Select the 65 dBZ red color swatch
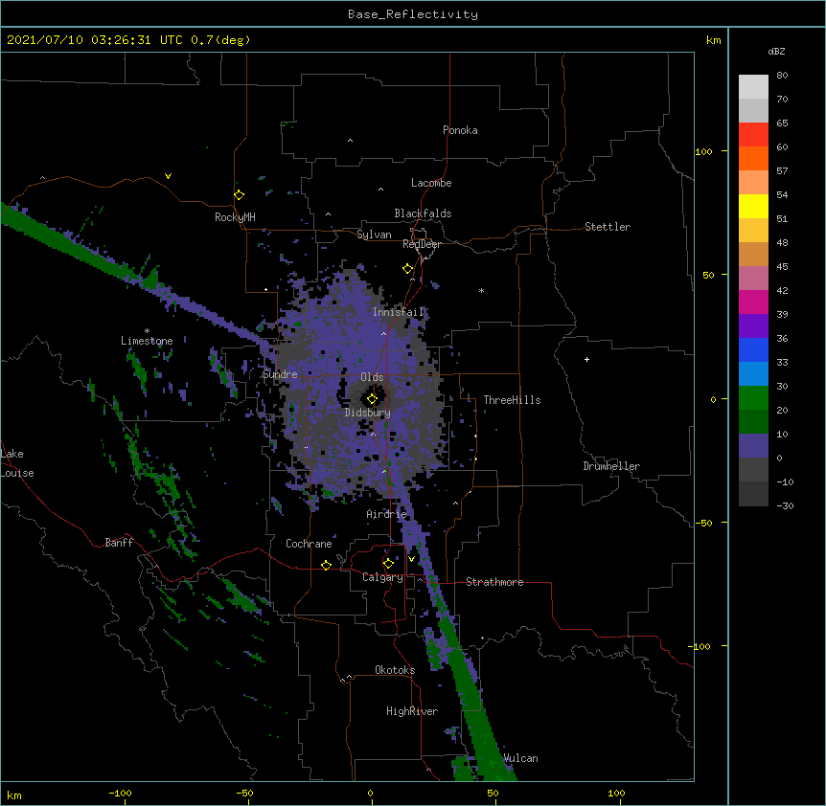Viewport: 826px width, 806px height. tap(753, 134)
